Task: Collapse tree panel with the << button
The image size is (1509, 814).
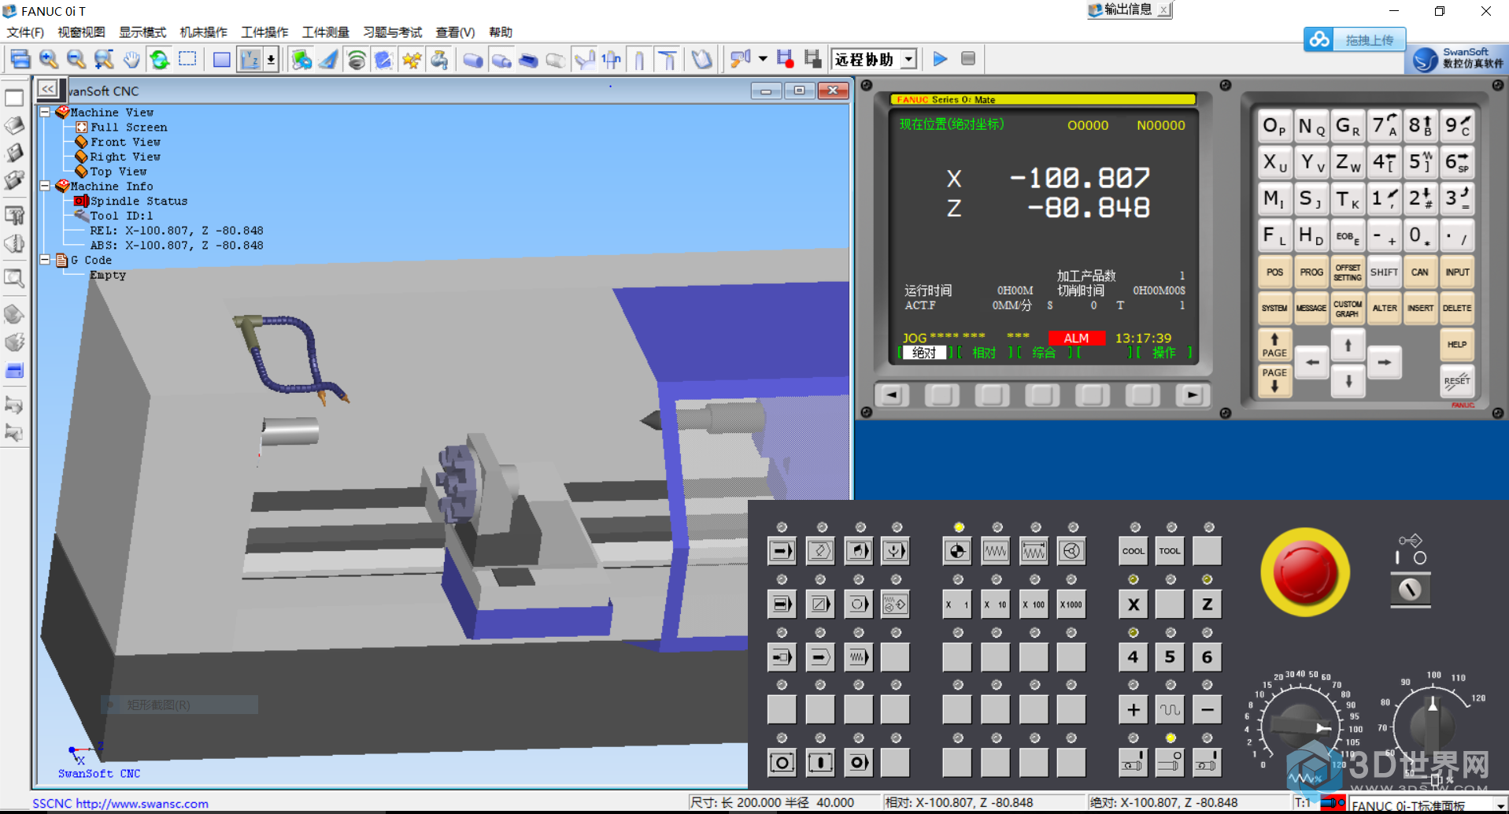Action: (48, 89)
